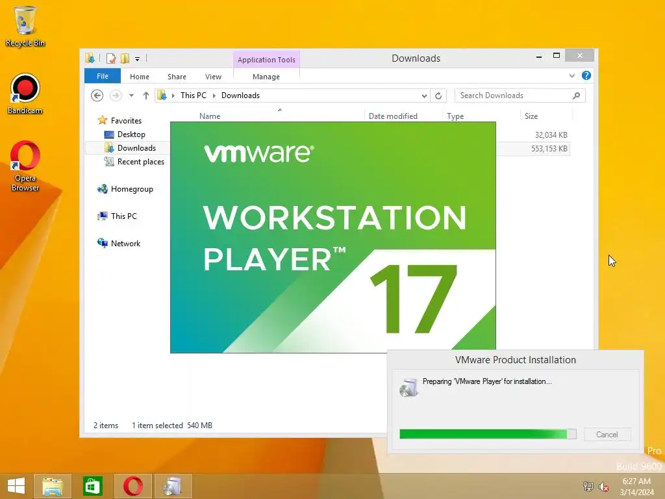Click the search magnifier icon
Image resolution: width=665 pixels, height=499 pixels.
click(x=577, y=96)
